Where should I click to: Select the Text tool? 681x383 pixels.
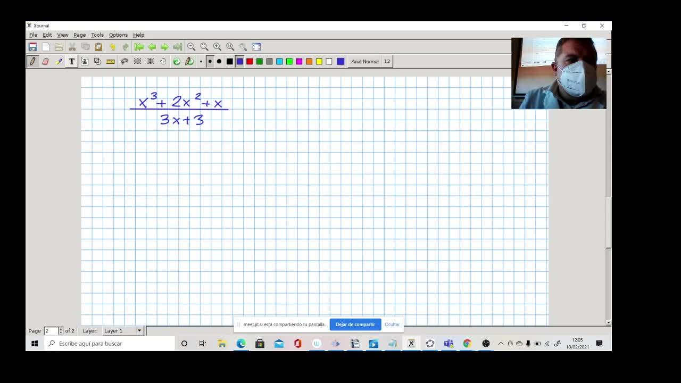click(72, 62)
